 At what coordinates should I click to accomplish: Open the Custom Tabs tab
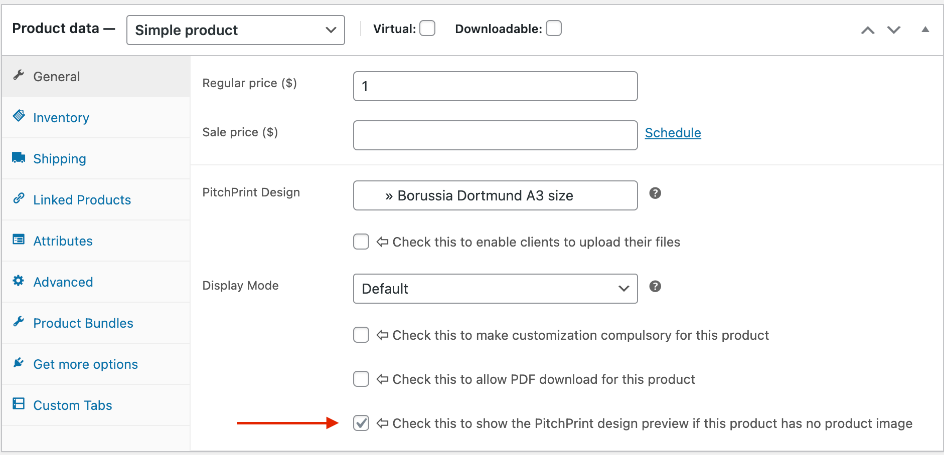pyautogui.click(x=96, y=405)
